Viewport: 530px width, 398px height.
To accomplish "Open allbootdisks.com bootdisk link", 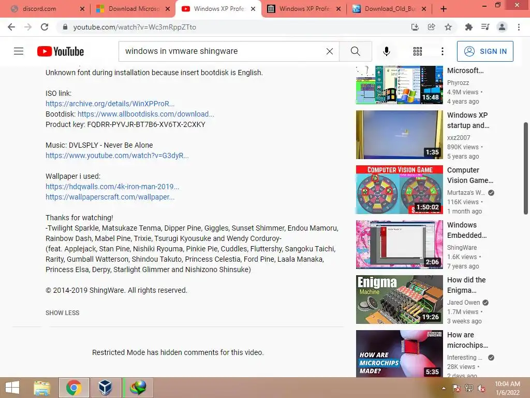I will (145, 114).
